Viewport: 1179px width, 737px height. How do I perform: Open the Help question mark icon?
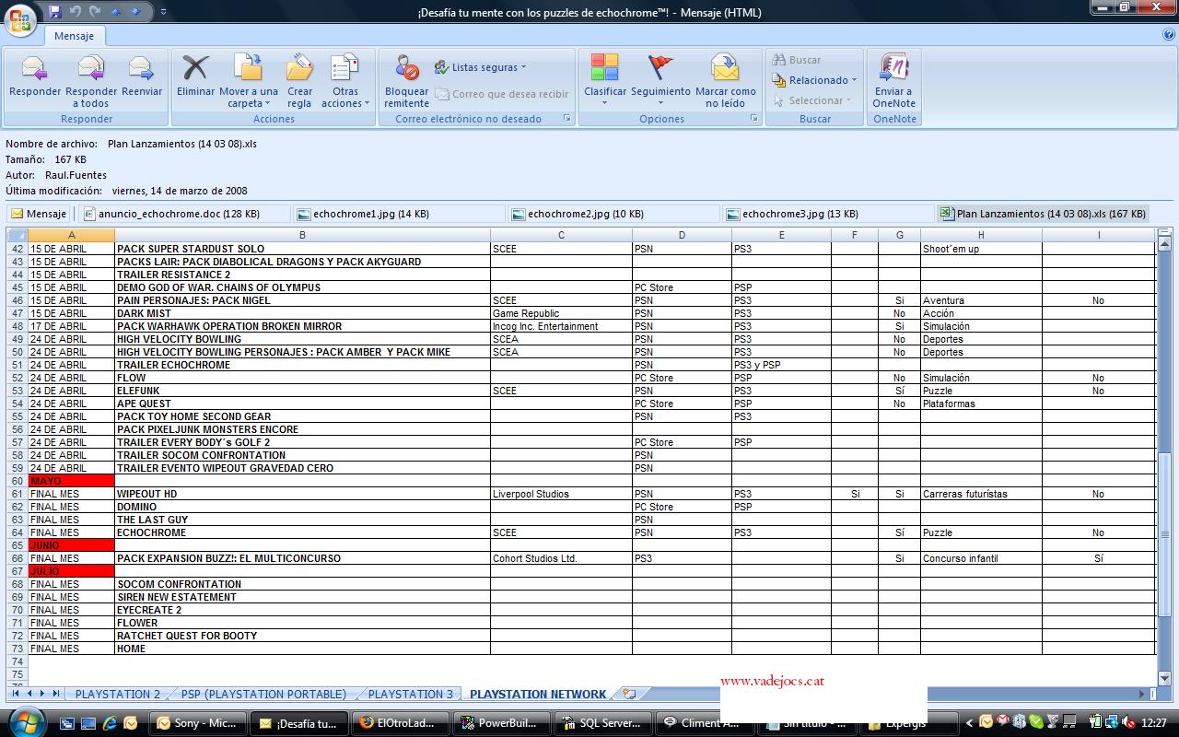pos(1168,35)
